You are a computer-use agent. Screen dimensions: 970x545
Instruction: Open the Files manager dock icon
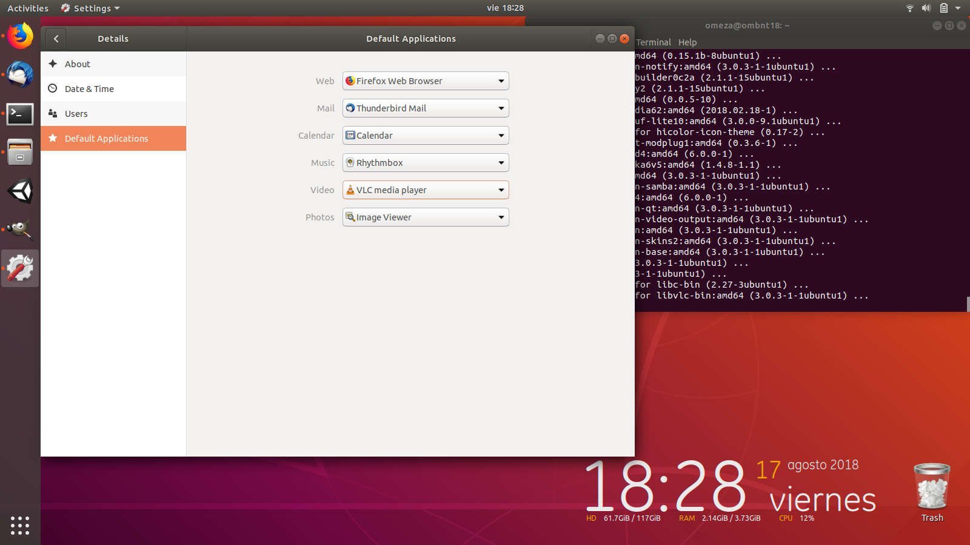[x=20, y=152]
